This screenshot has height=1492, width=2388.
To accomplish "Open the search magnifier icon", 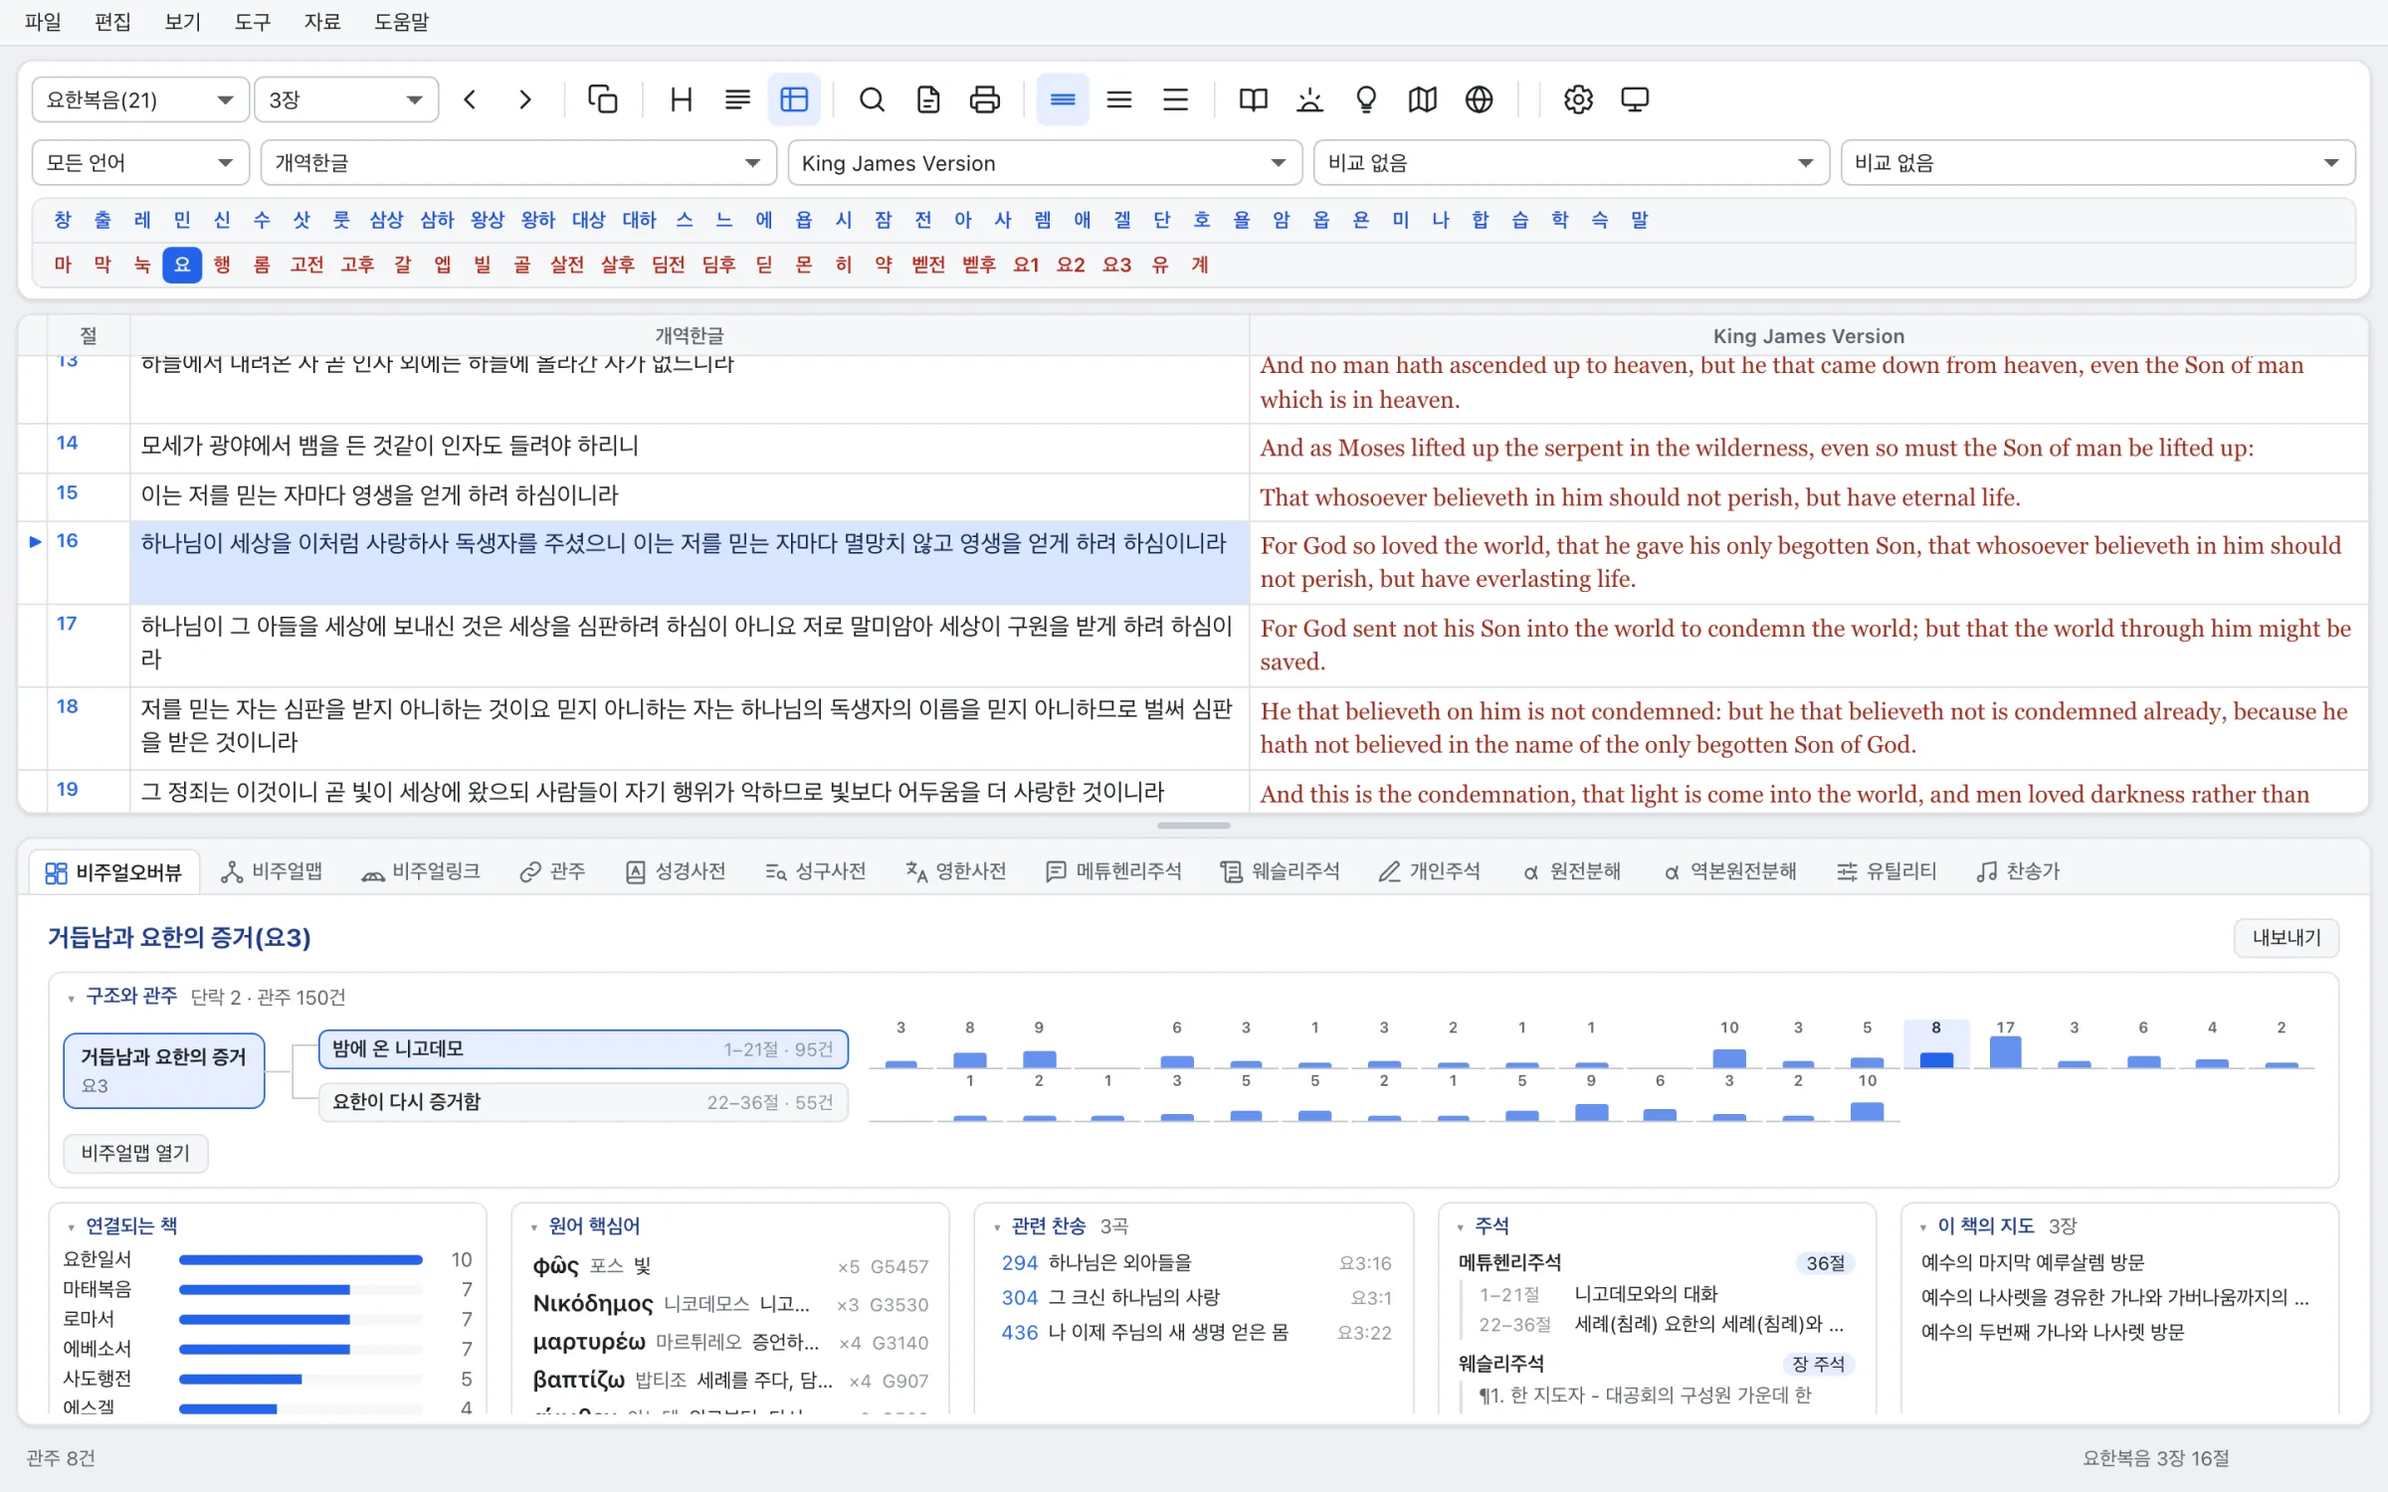I will click(872, 99).
